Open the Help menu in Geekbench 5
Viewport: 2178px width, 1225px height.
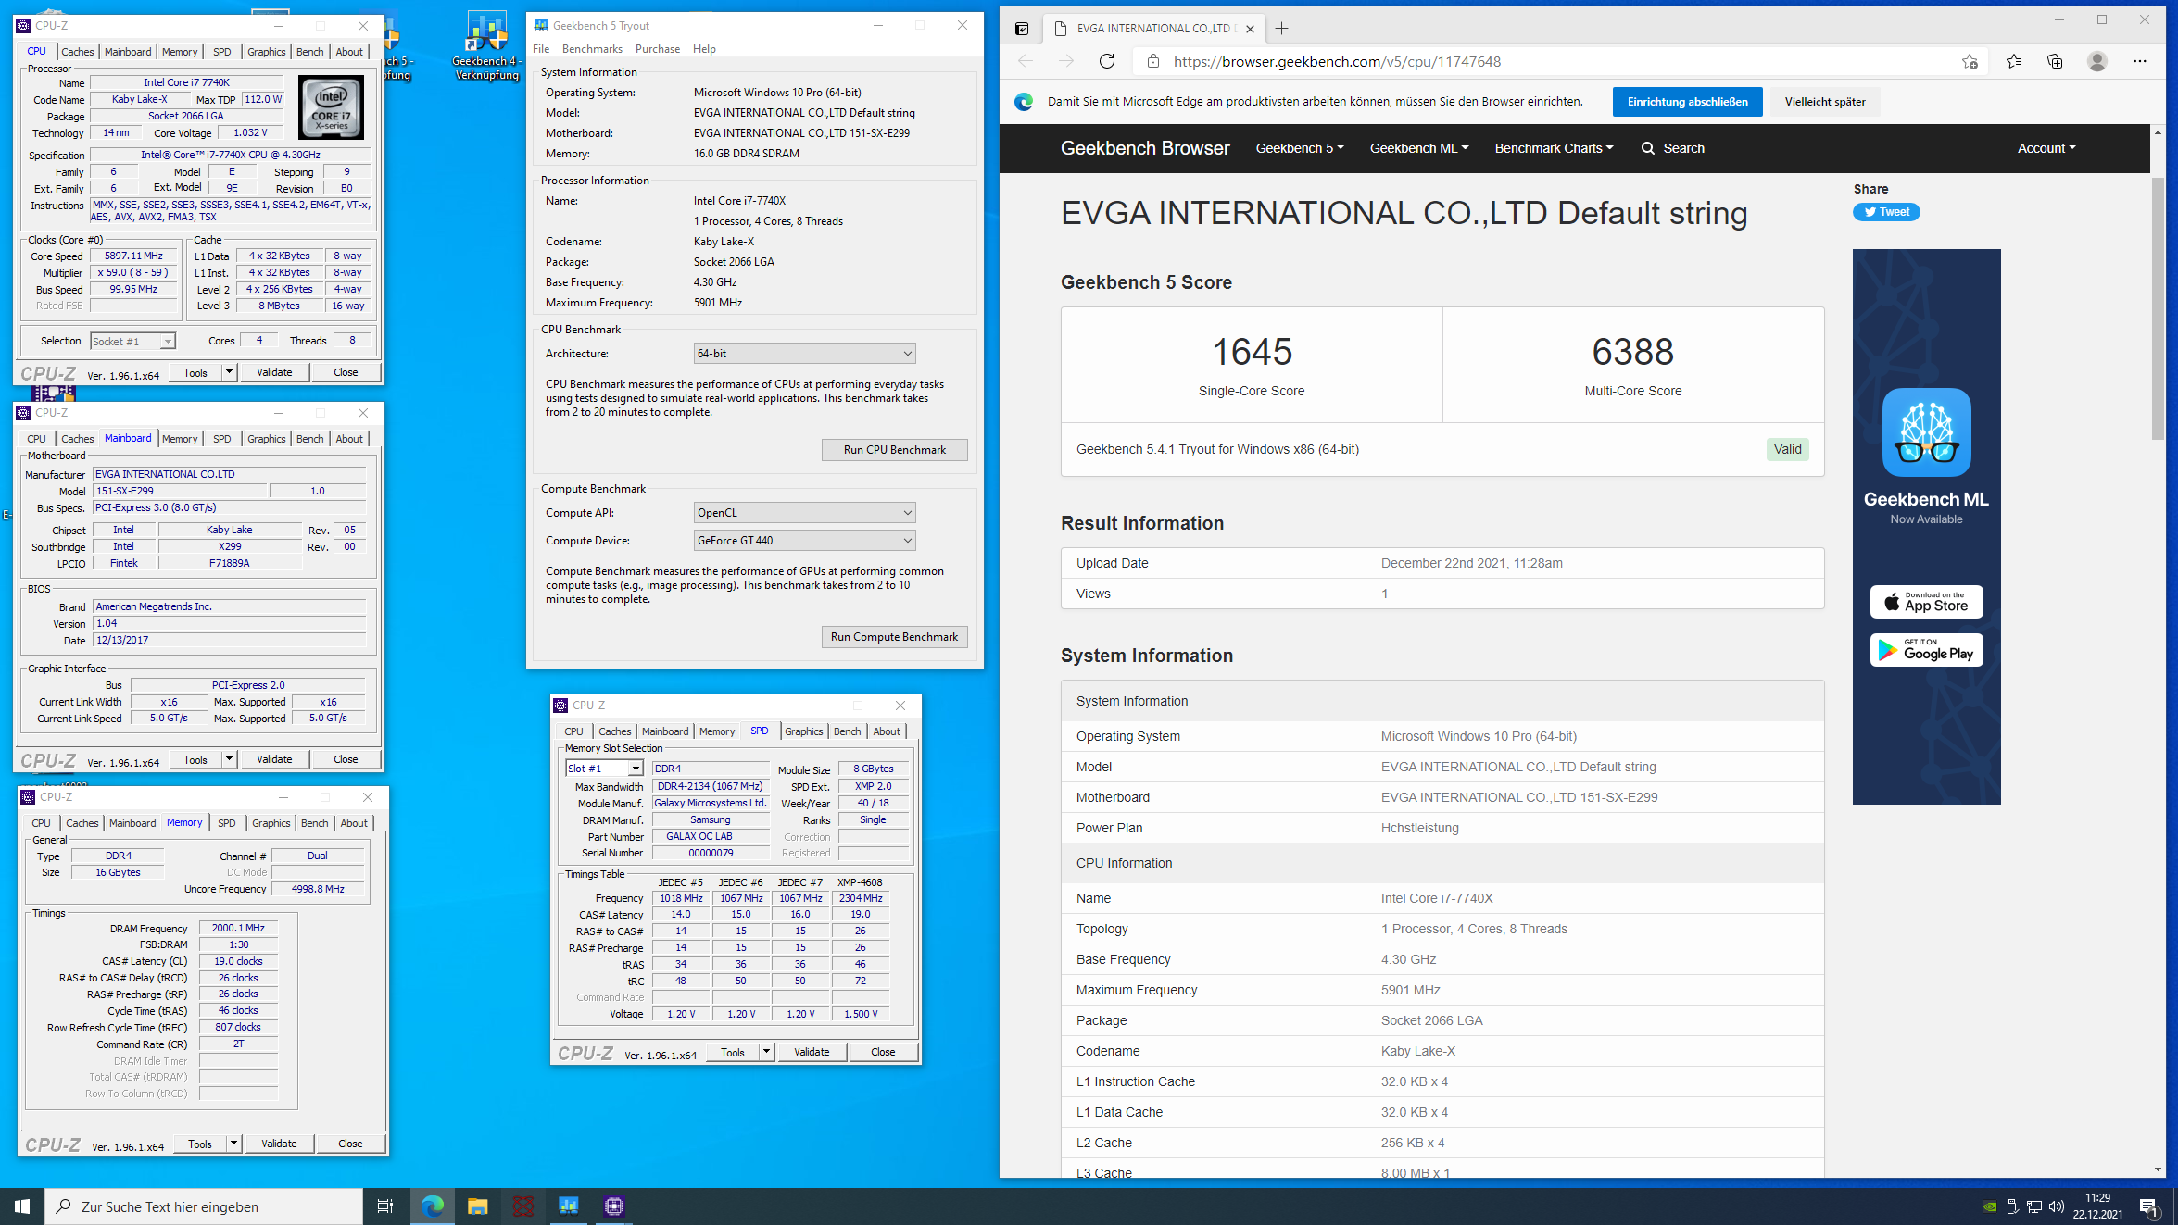click(704, 49)
